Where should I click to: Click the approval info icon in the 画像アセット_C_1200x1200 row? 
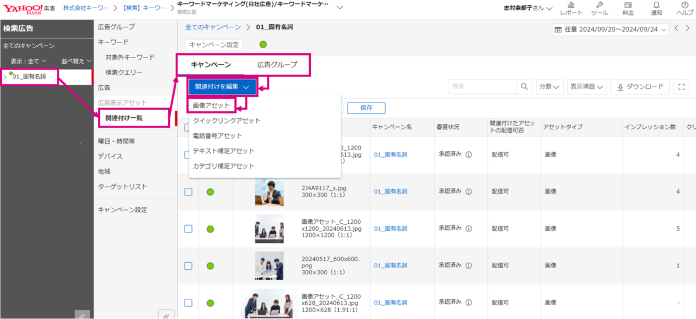pyautogui.click(x=468, y=229)
